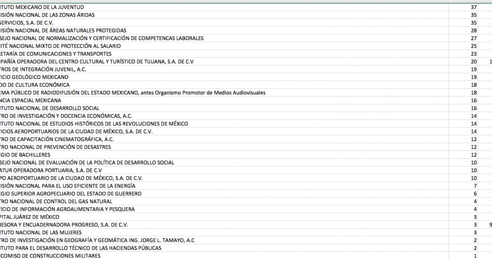Select the CENTRO NACIONAL DE PREVENCIÓN DE DESASTRES cell
Viewport: 492px width, 259px height.
(55, 147)
